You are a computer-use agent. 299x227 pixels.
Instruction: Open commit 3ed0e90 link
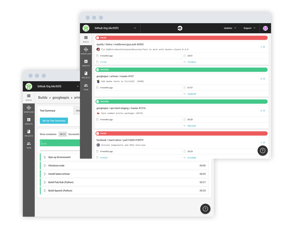[x=192, y=94]
